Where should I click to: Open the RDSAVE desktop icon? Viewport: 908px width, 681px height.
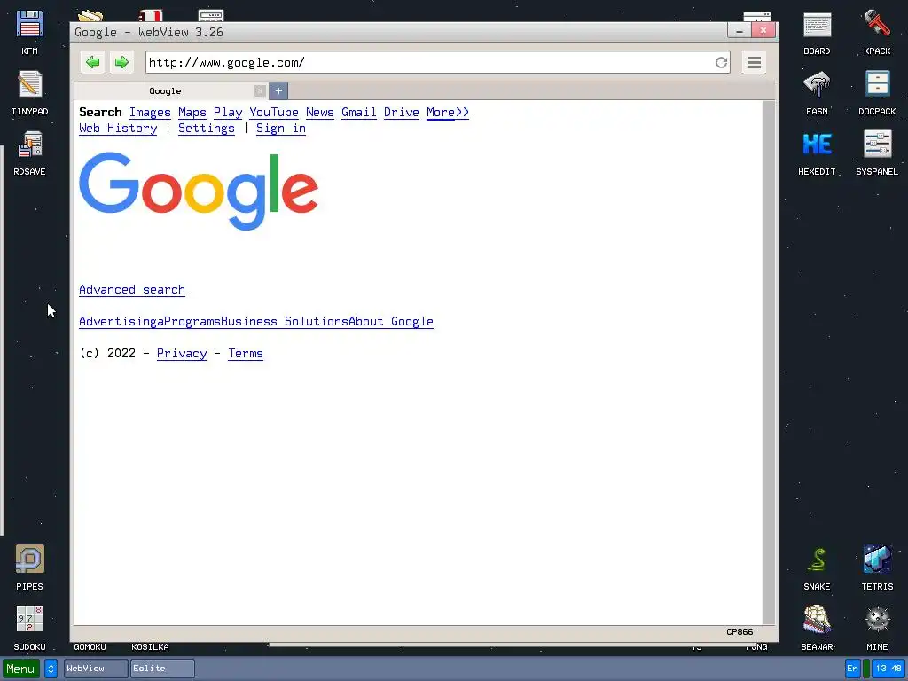29,153
